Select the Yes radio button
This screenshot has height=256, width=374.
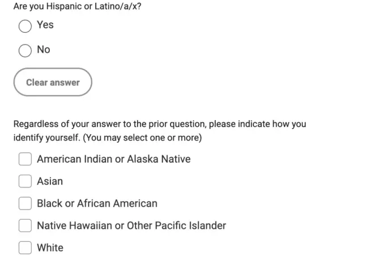[x=25, y=26]
